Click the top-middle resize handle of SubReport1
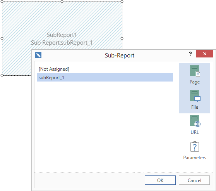The height and width of the screenshot is (191, 216). (62, 2)
